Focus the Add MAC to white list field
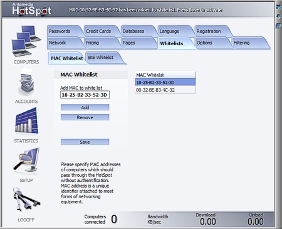 [x=85, y=95]
